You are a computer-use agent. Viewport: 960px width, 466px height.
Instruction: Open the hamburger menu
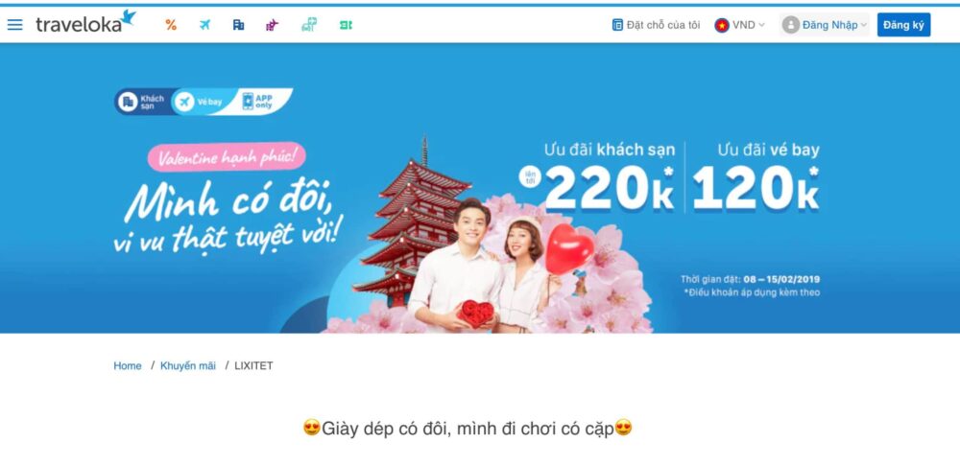tap(14, 25)
